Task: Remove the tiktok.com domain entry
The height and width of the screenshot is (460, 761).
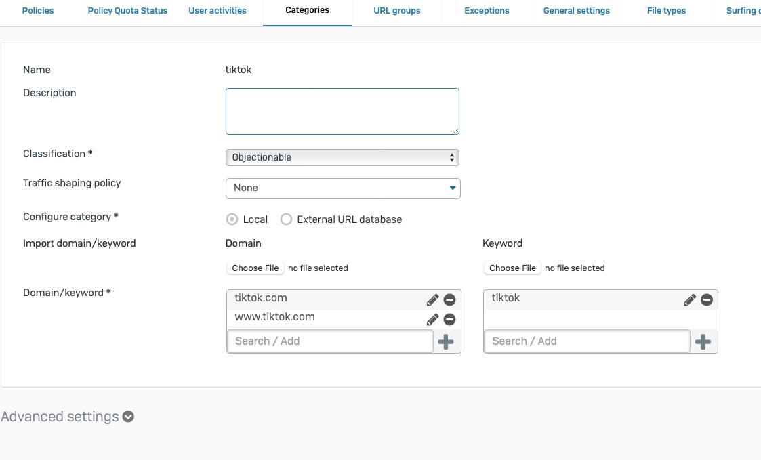Action: pyautogui.click(x=449, y=300)
